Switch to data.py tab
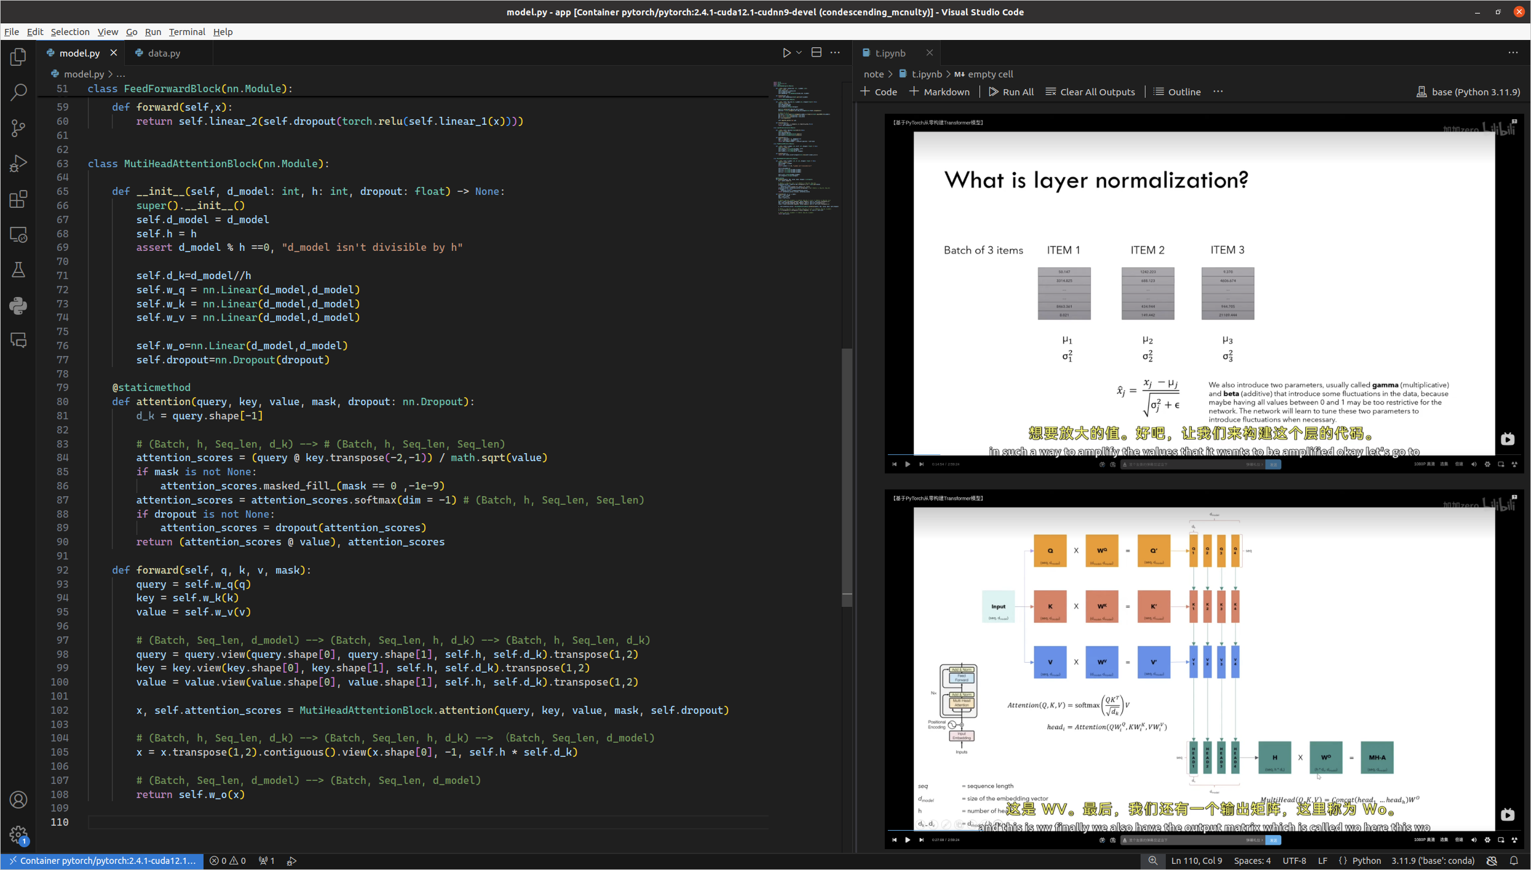This screenshot has width=1531, height=870. (x=164, y=53)
